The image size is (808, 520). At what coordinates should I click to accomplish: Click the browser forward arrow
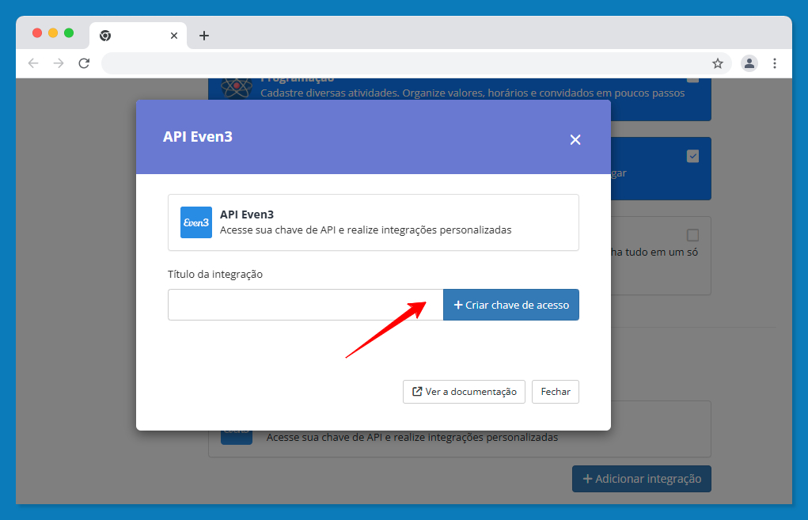pos(59,63)
